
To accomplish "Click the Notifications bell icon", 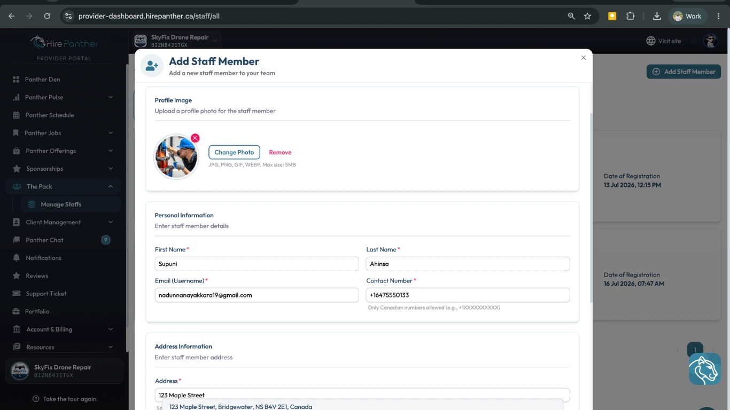I will click(x=16, y=258).
